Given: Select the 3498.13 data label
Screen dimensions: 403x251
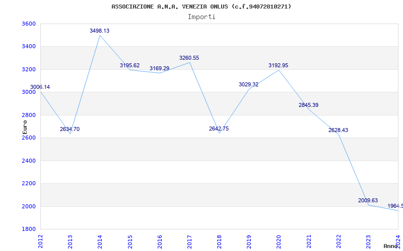Looking at the screenshot, I should 99,31.
